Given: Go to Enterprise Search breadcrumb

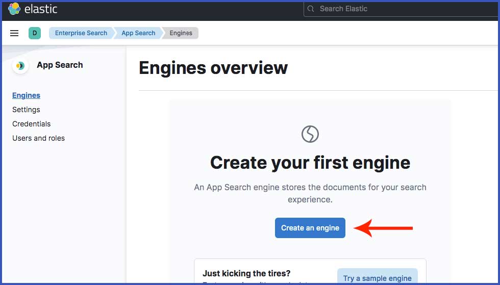Looking at the screenshot, I should 81,33.
